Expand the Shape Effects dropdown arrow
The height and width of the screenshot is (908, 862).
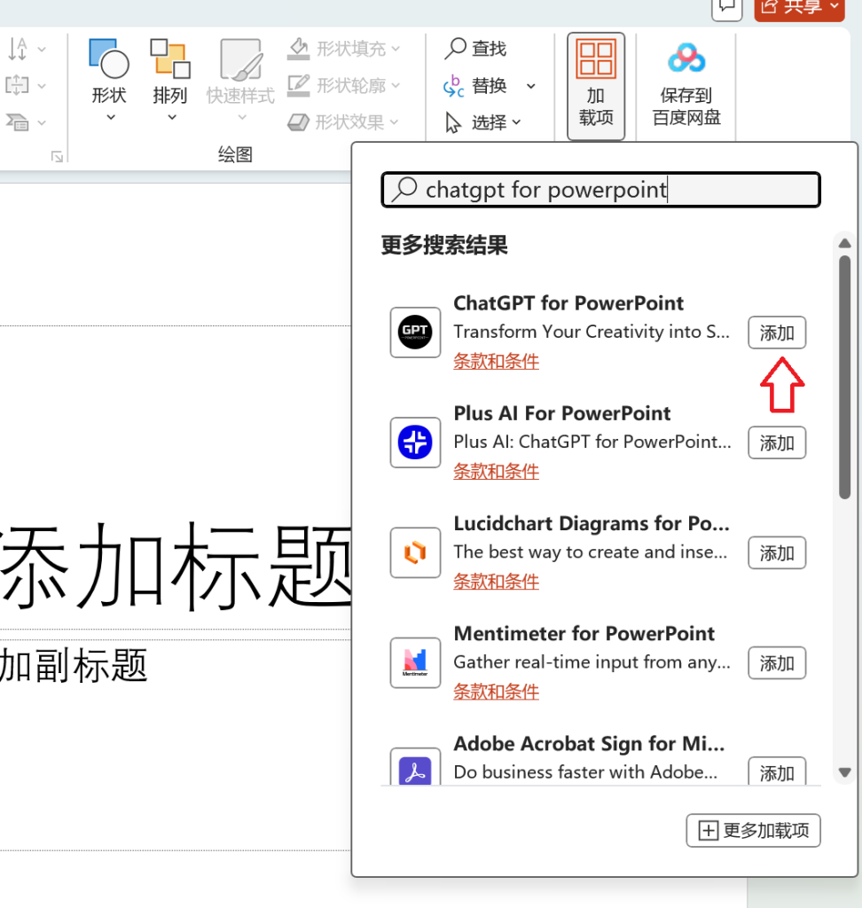(x=395, y=122)
